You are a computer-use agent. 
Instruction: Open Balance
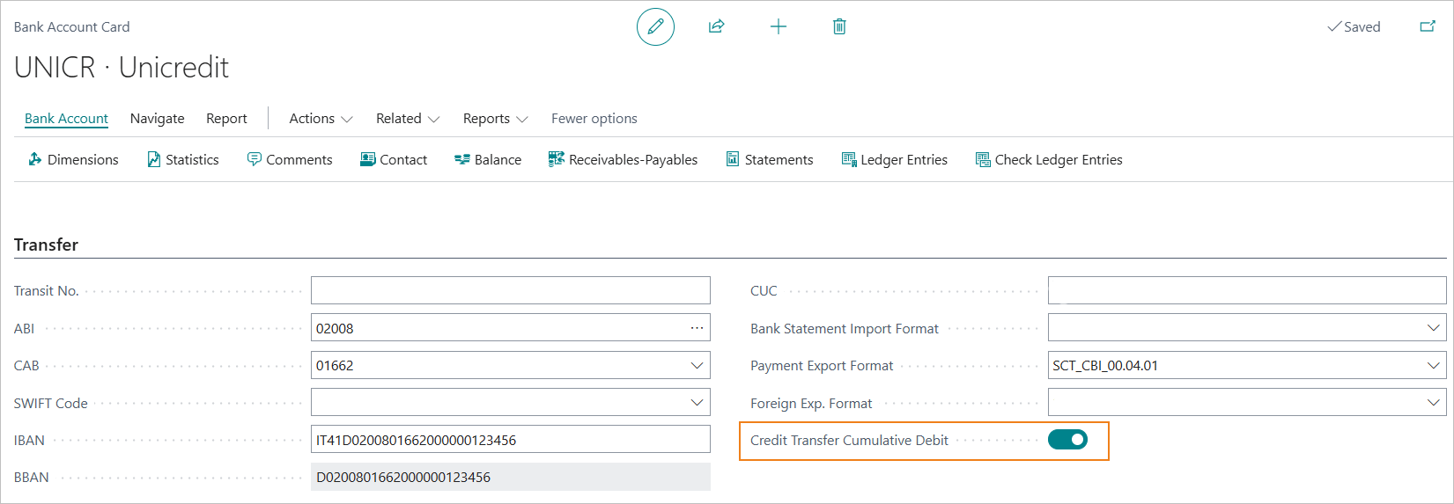coord(488,159)
